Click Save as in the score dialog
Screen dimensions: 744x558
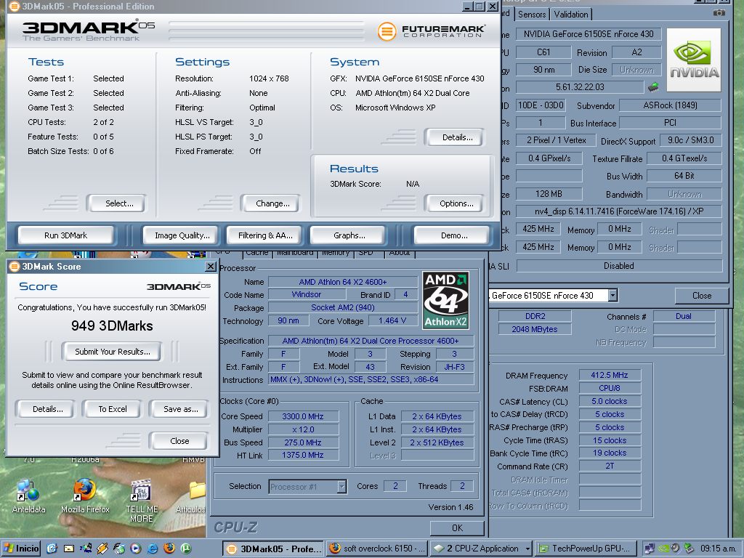point(180,409)
